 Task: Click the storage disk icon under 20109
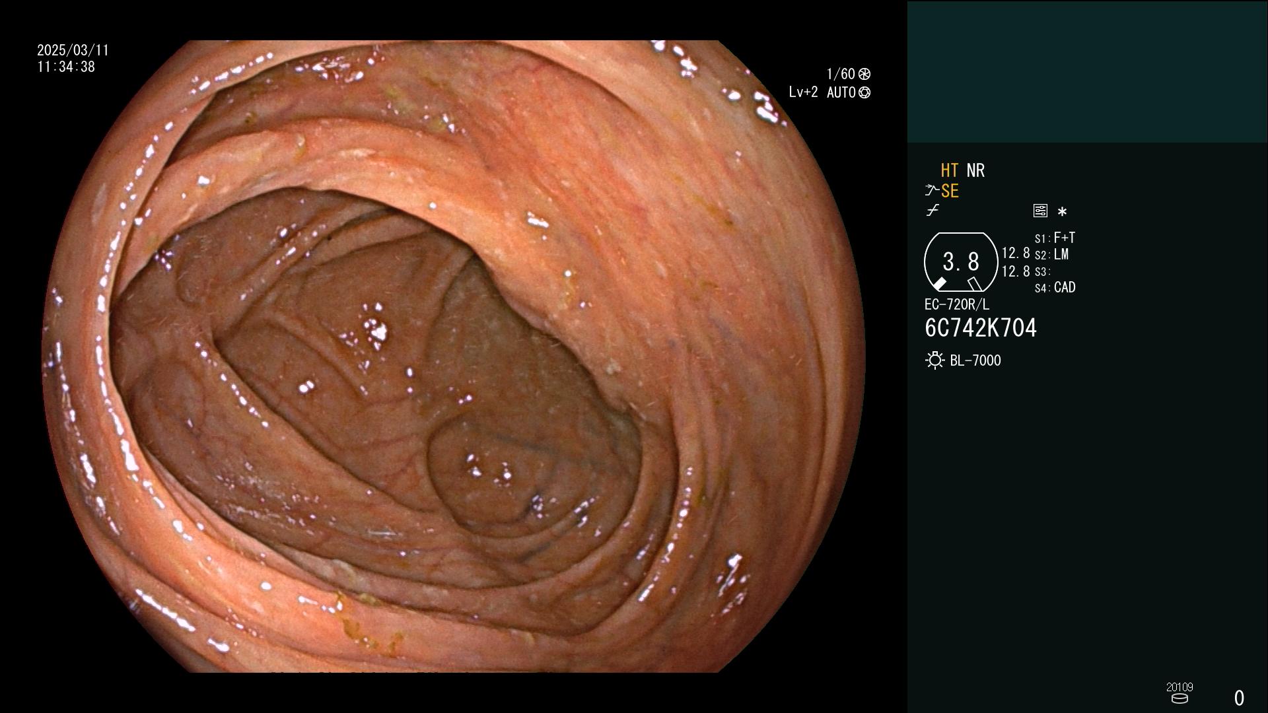coord(1180,698)
